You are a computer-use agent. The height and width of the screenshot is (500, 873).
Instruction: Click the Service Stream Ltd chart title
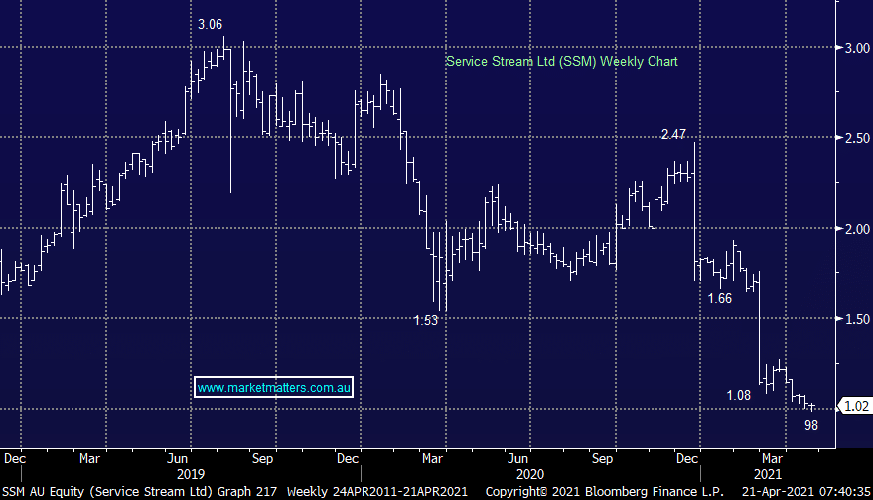tap(561, 62)
